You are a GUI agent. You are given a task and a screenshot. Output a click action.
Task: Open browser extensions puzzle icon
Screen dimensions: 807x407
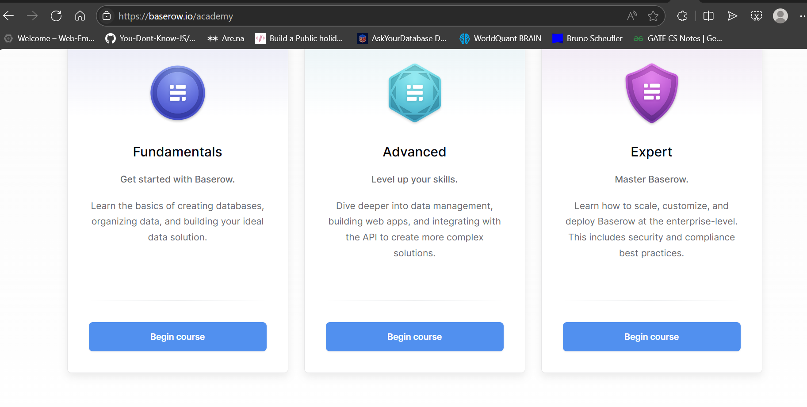[682, 16]
